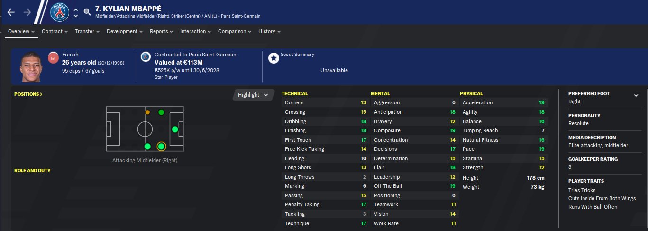Click the Scout Summary star icon
The width and height of the screenshot is (648, 231).
pos(274,58)
